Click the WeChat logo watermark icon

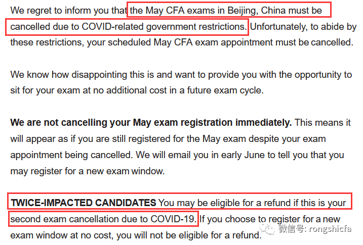(x=267, y=229)
